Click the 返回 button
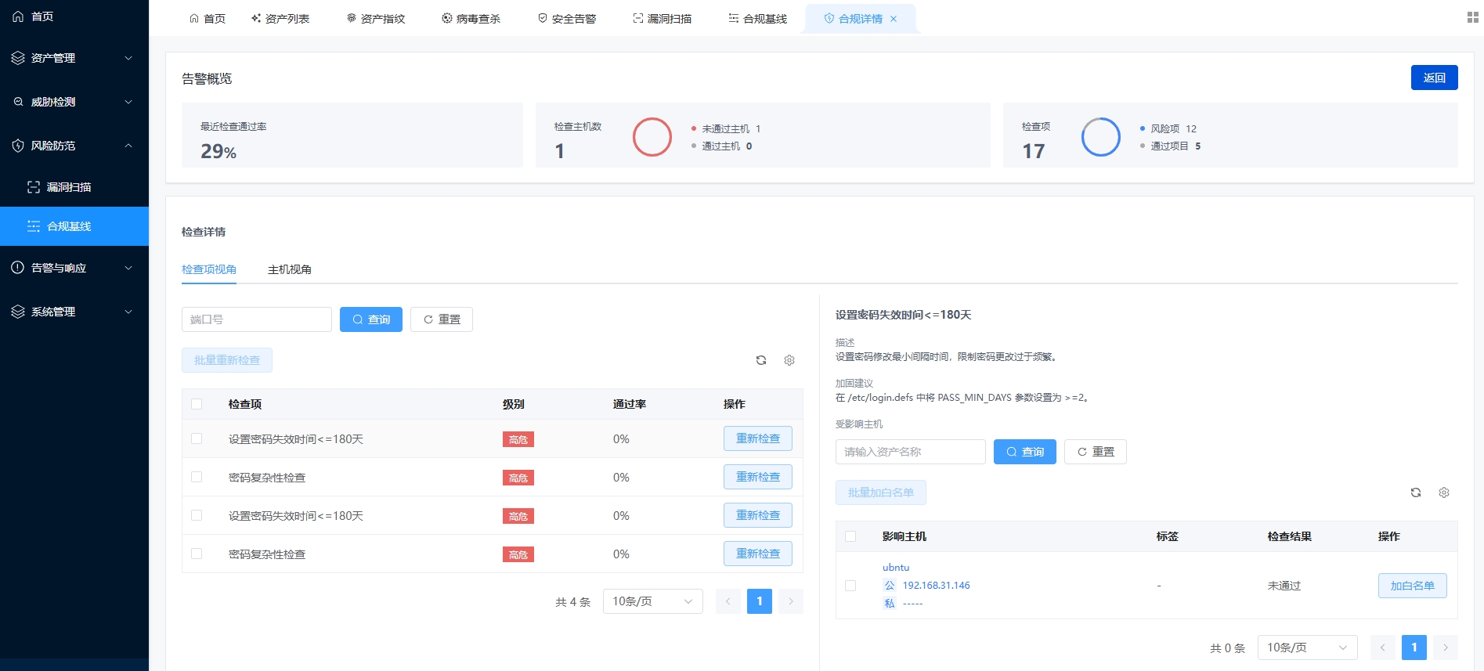Viewport: 1484px width, 671px height. pyautogui.click(x=1434, y=78)
